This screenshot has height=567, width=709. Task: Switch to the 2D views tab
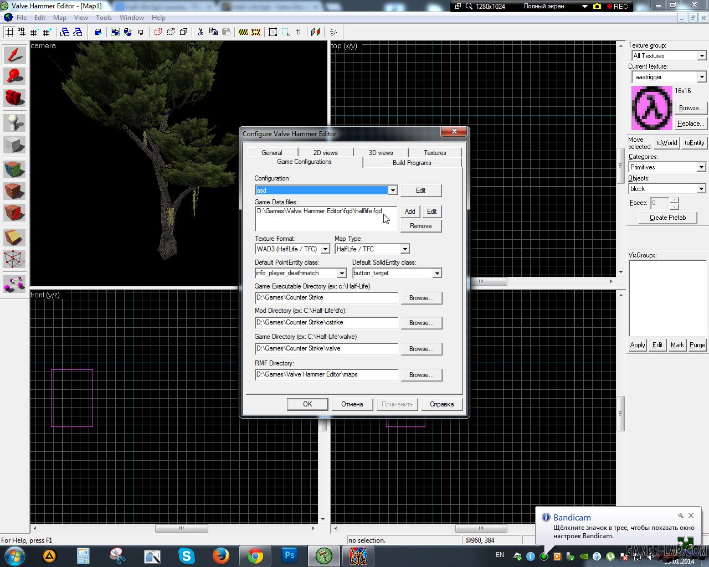325,153
